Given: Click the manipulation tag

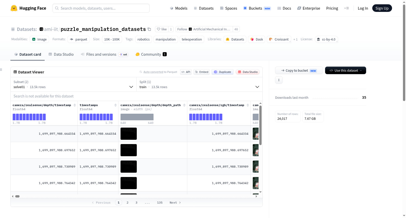Looking at the screenshot, I should [x=166, y=39].
